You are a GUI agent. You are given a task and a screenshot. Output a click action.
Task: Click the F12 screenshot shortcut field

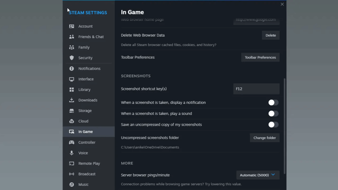pos(256,89)
